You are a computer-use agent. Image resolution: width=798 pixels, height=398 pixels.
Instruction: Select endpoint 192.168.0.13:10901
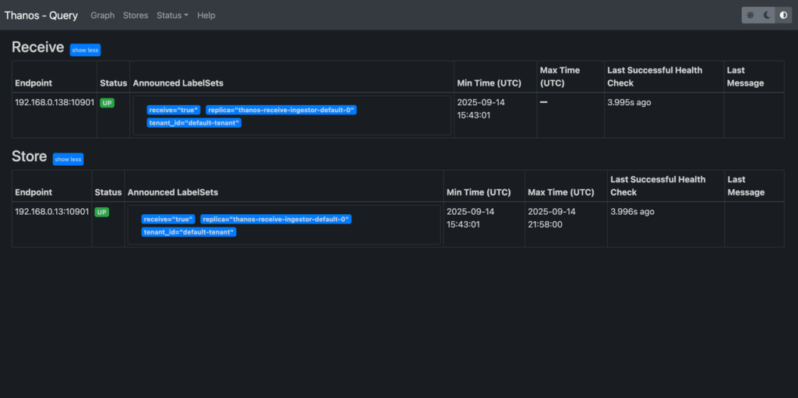[x=52, y=212]
